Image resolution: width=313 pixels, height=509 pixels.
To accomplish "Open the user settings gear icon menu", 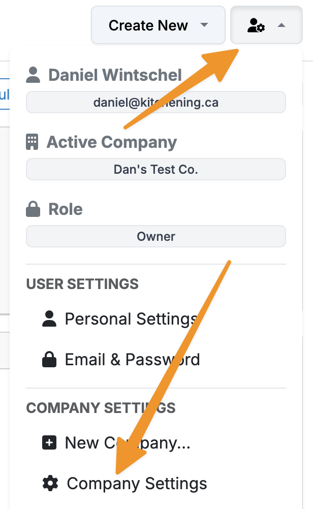I will click(256, 25).
